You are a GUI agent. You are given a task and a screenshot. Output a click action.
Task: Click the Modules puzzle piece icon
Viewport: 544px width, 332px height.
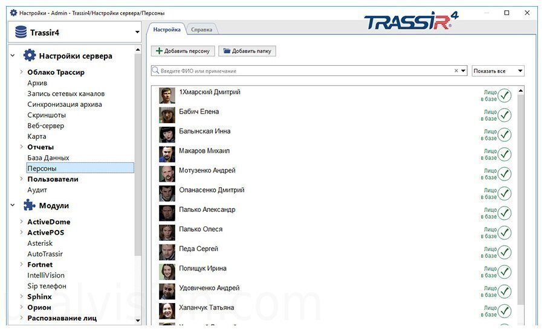[30, 205]
